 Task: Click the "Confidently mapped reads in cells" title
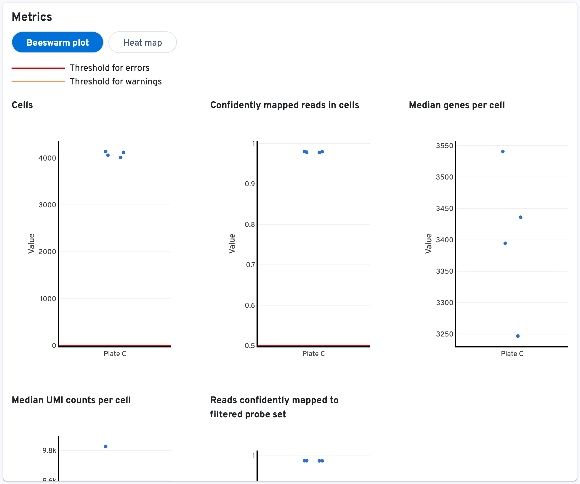coord(284,105)
